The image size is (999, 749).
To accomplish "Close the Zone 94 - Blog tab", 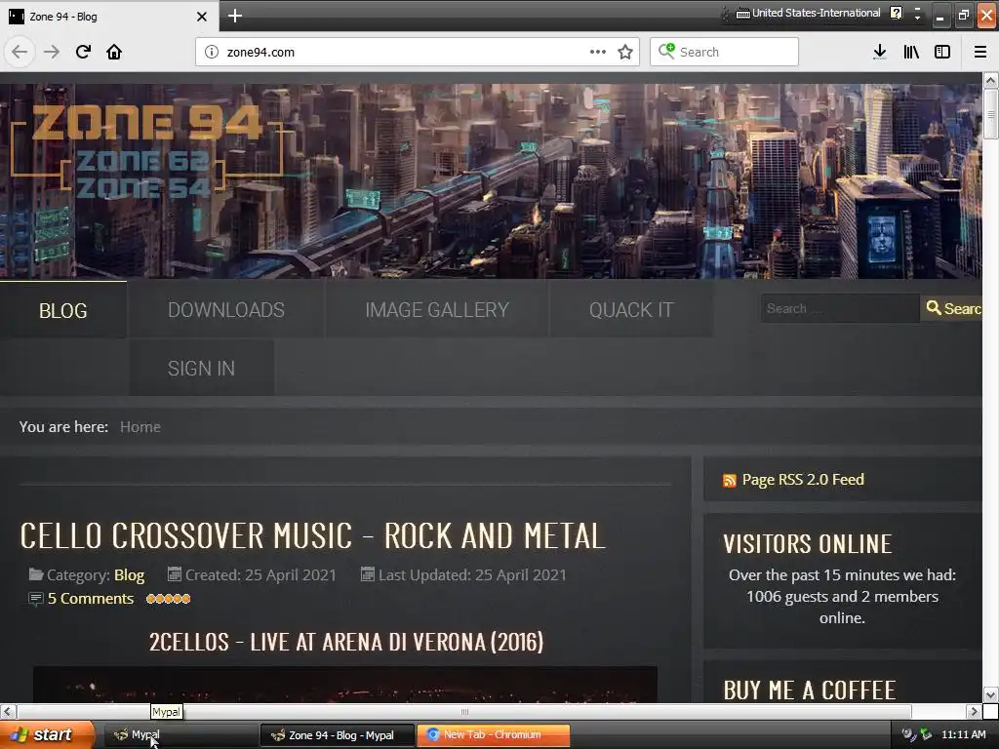I will (201, 17).
